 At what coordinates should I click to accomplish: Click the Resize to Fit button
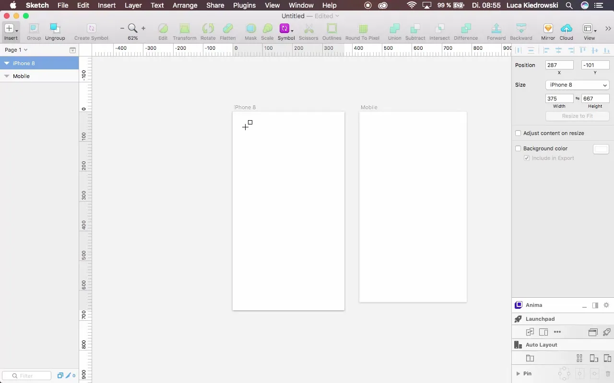click(578, 116)
